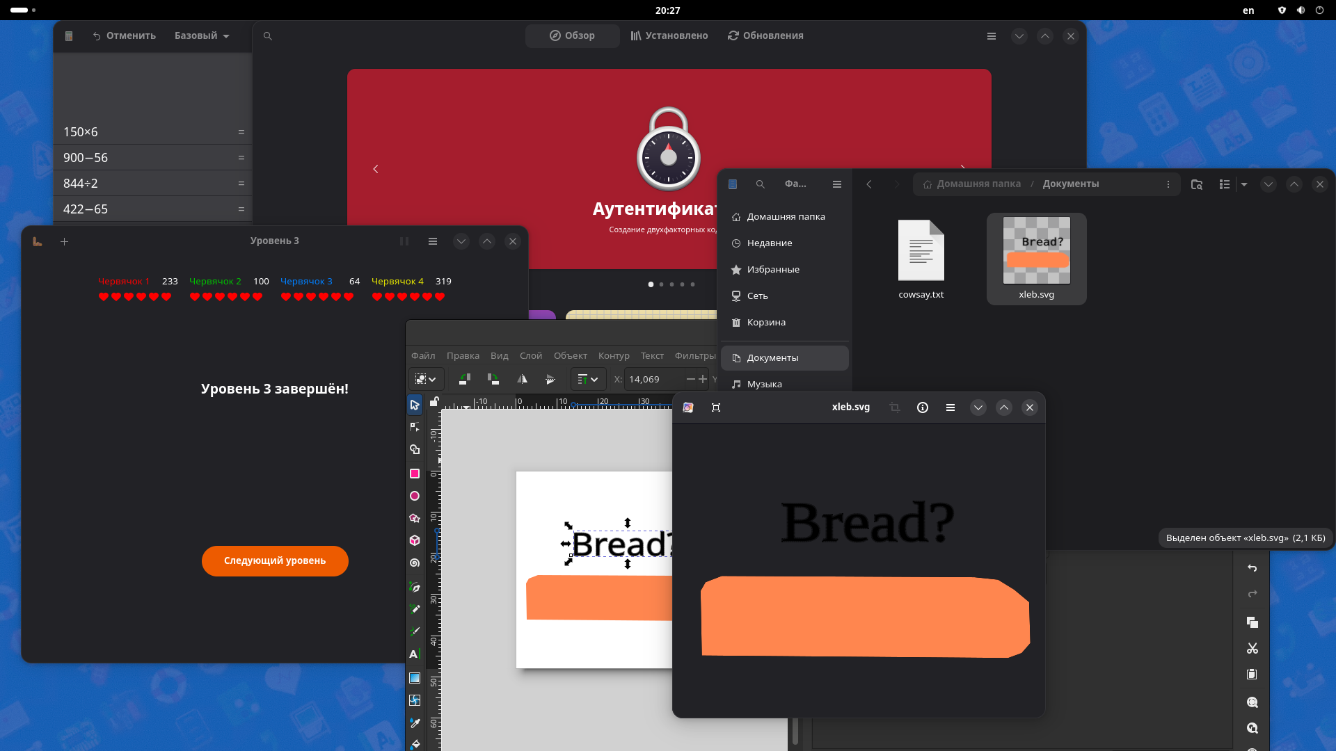Select the Spiral tool in Inkscape
The height and width of the screenshot is (751, 1336).
pos(415,563)
